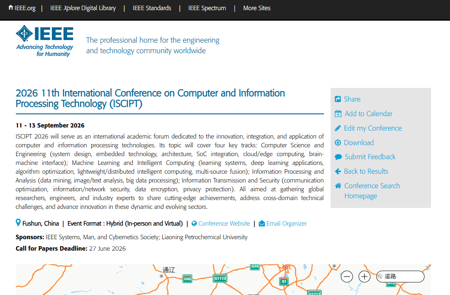Screen dimensions: 450x295
Task: Click the G1112 highway marker on map
Action: (220, 278)
